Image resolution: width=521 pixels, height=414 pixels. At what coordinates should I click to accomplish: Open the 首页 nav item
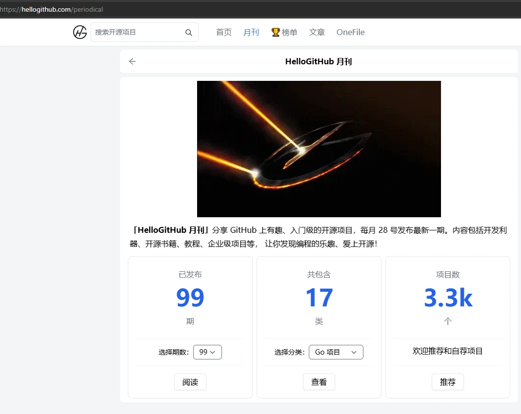223,32
